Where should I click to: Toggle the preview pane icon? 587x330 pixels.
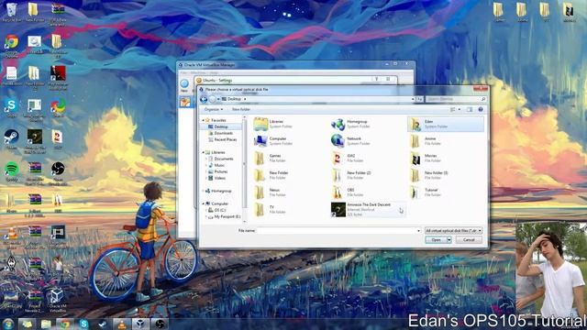click(x=470, y=110)
